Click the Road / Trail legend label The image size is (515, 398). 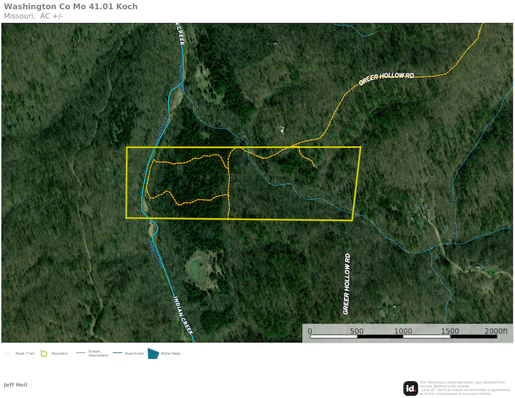pyautogui.click(x=26, y=354)
